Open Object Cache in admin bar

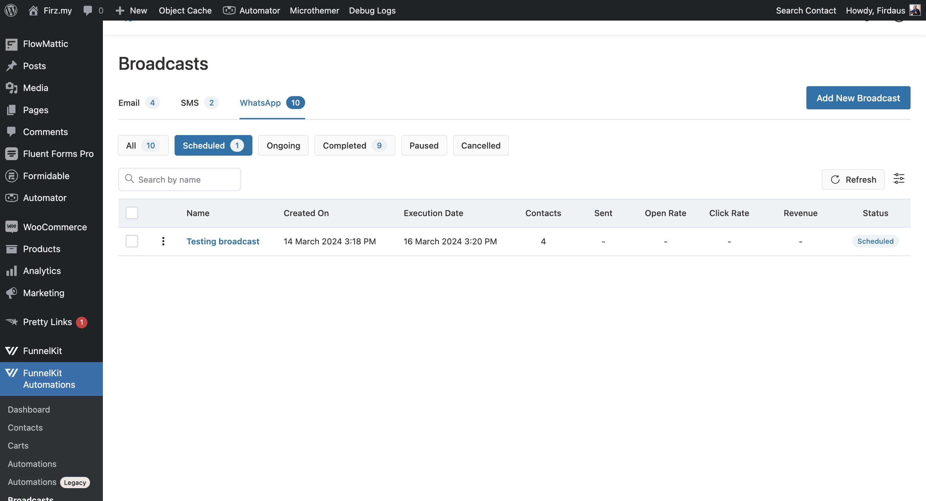pyautogui.click(x=185, y=10)
